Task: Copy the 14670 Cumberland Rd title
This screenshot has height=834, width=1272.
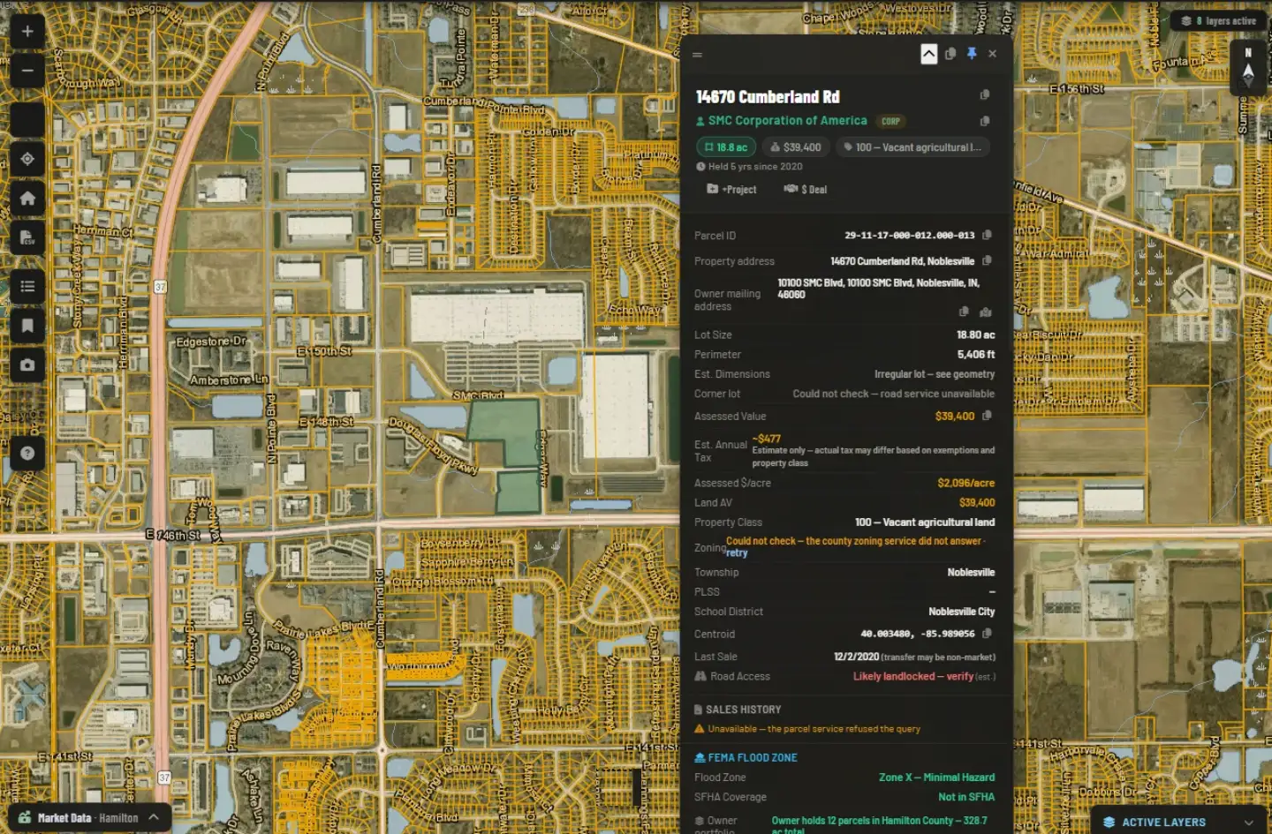Action: 985,95
